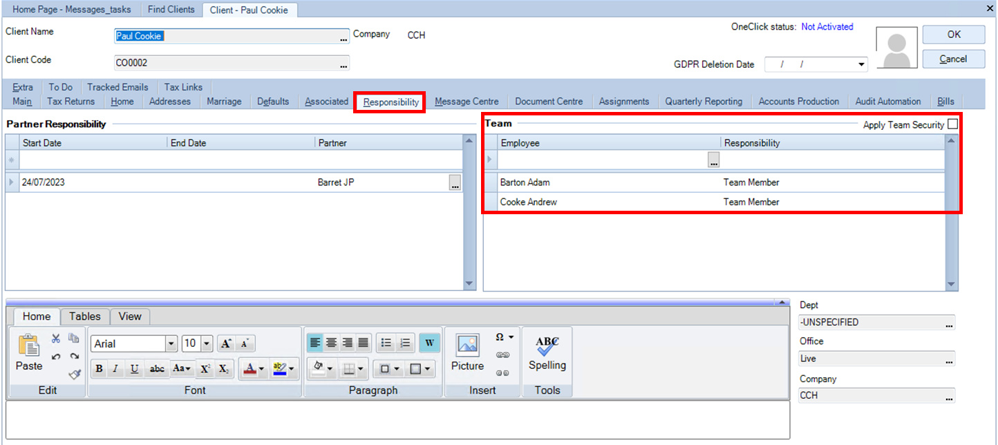Image resolution: width=998 pixels, height=445 pixels.
Task: Switch to the Tables ribbon tab
Action: [85, 316]
